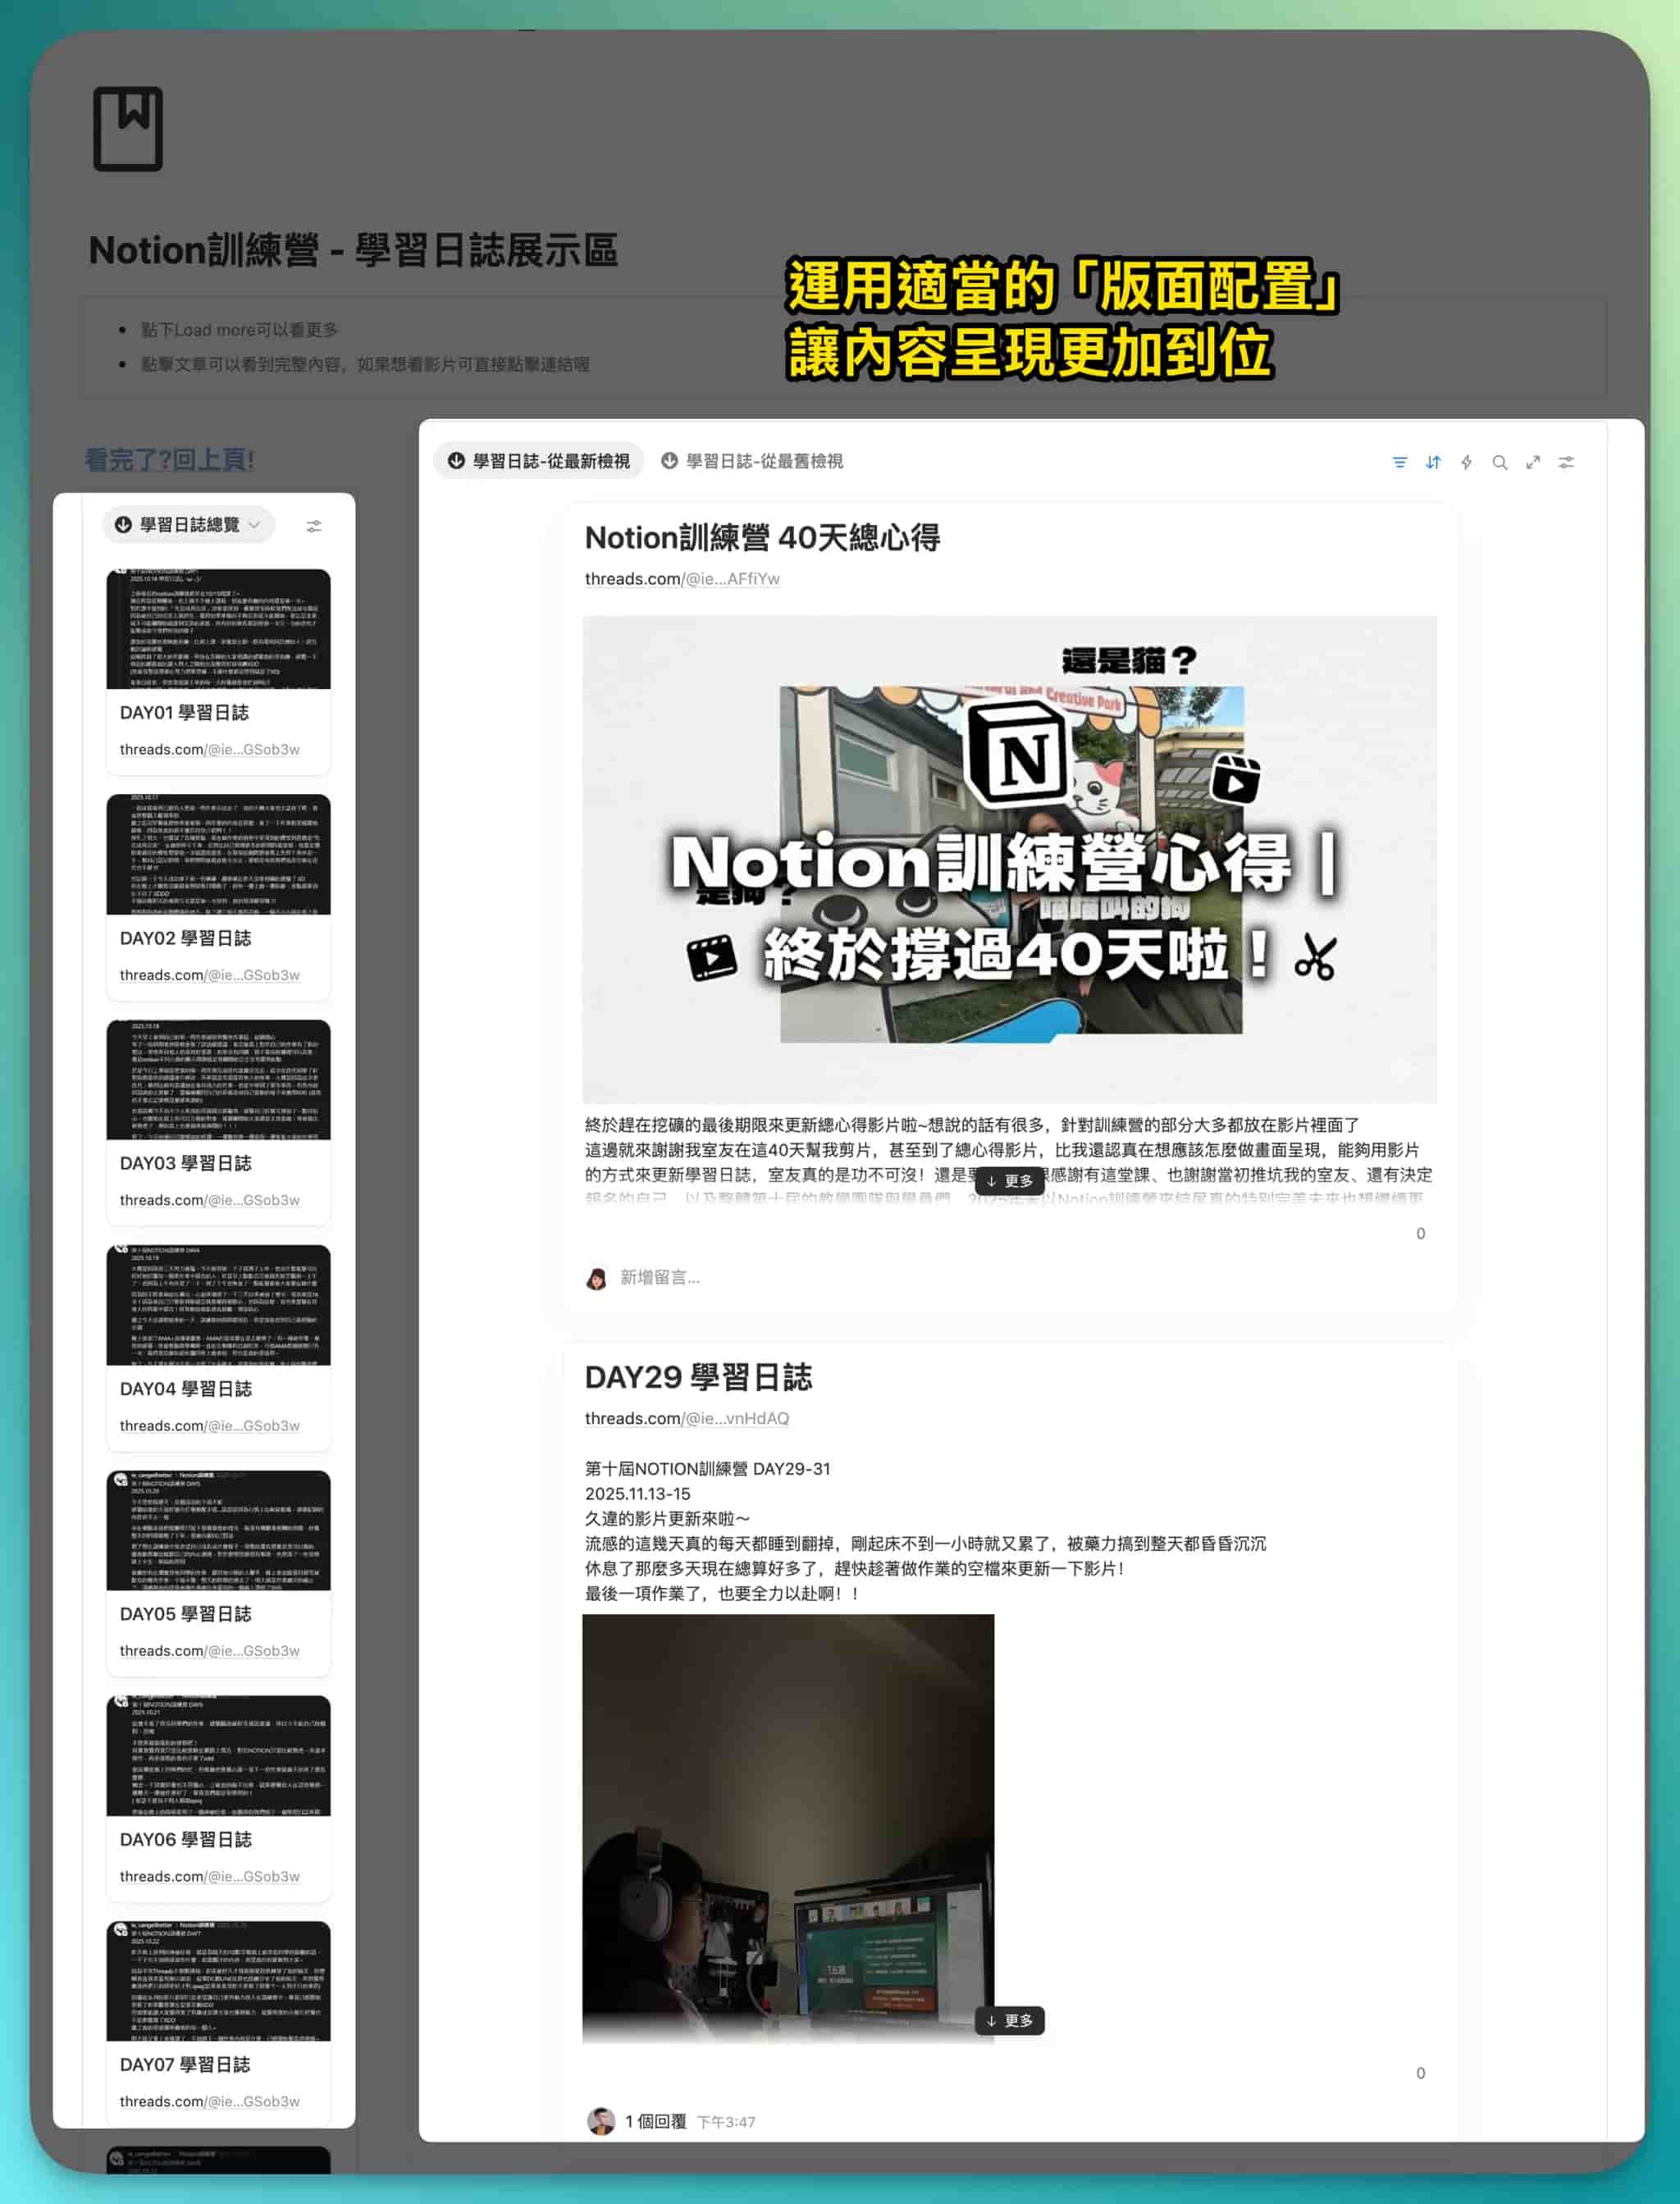Screen dimensions: 1680x2204
Task: Open view settings next to the expand icon
Action: click(1566, 462)
